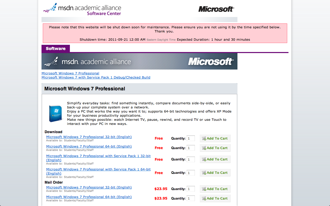Open Windows 7 with Service Pack 1 Debug/Checked Build link
The height and width of the screenshot is (206, 330).
tap(96, 78)
